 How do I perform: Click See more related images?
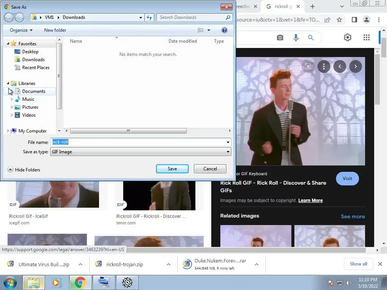tap(353, 216)
